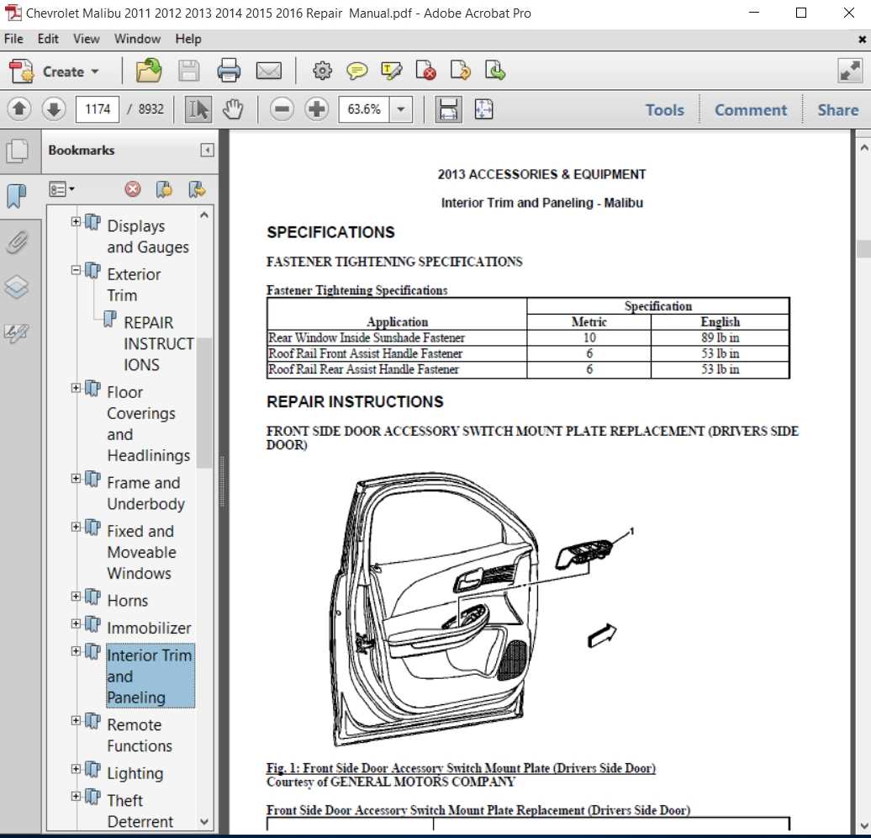Expand the Lighting bookmark
Screen dimensions: 871x838
coord(77,769)
